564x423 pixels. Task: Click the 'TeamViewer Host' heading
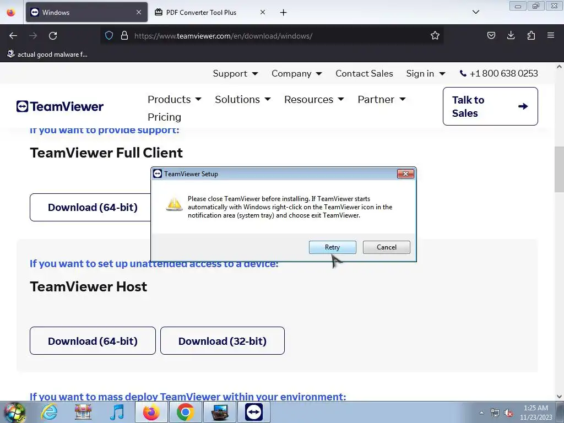[89, 286]
